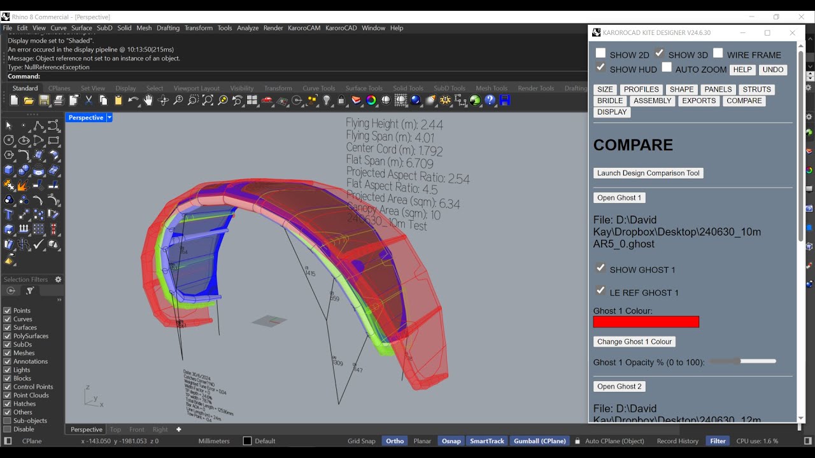Click the New file icon
815x458 pixels.
14,101
